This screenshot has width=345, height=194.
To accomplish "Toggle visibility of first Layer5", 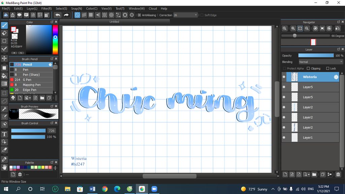I will pyautogui.click(x=284, y=87).
